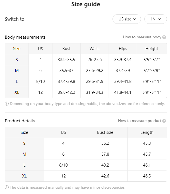Click the info icon before body type note

pyautogui.click(x=7, y=104)
